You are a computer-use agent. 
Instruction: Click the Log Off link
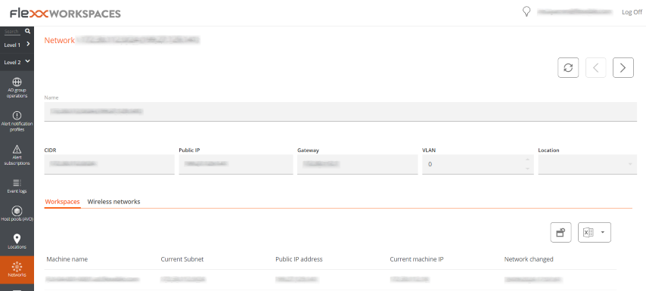pos(632,12)
